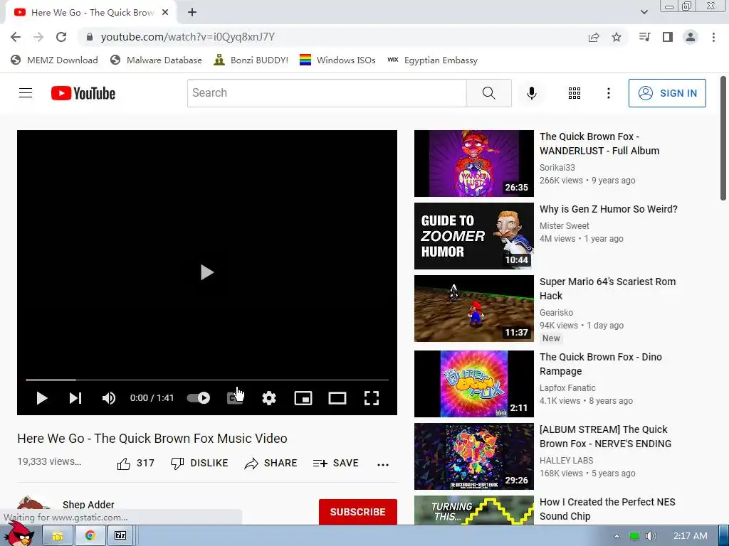The image size is (729, 546).
Task: Open Shep Adder channel link
Action: tap(88, 504)
